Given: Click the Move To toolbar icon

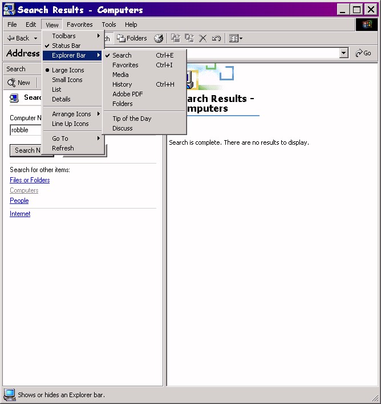Looking at the screenshot, I should [176, 38].
